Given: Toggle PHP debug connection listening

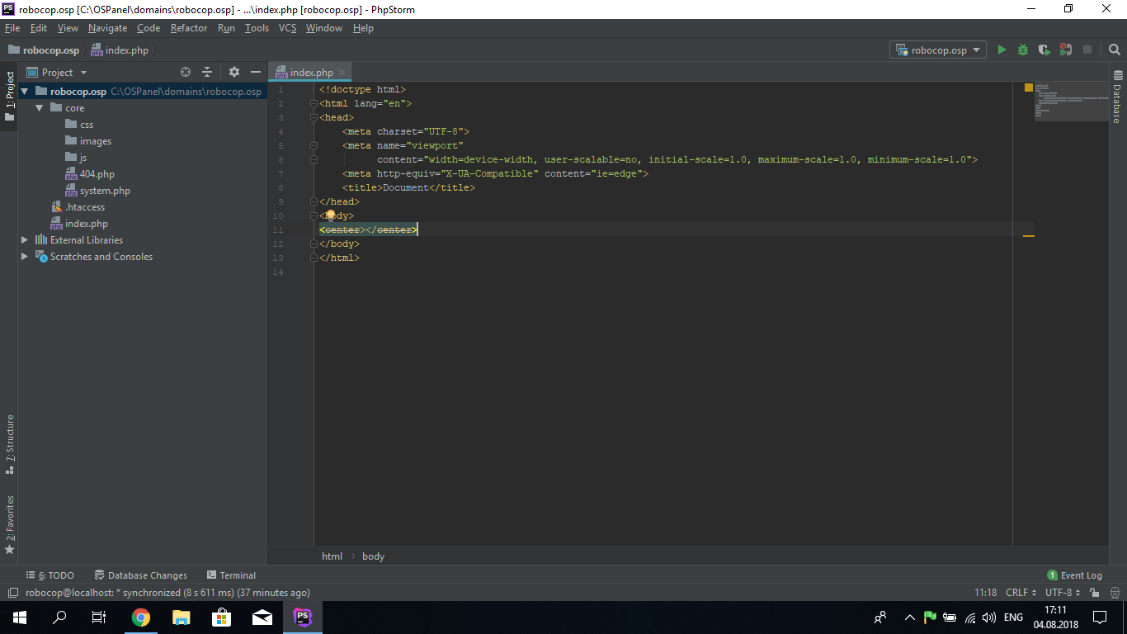Looking at the screenshot, I should (1066, 50).
